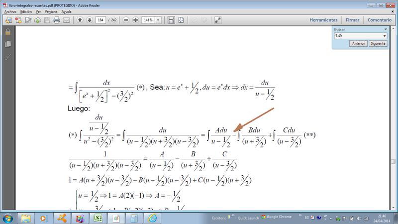Open the Archivo menu

point(10,11)
